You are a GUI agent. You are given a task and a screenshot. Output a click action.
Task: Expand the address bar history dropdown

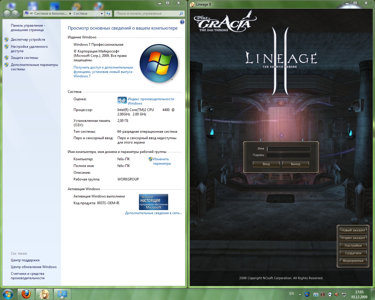click(x=102, y=13)
